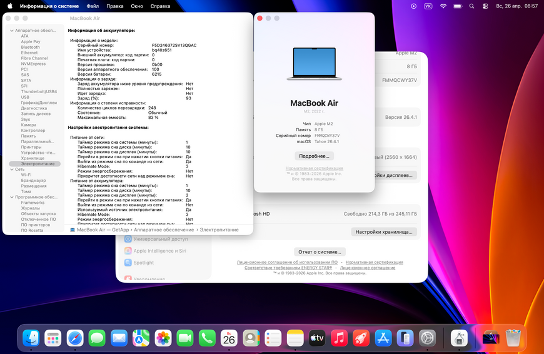
Task: Select Wi-Fi under Сеть in sidebar
Action: pyautogui.click(x=26, y=175)
